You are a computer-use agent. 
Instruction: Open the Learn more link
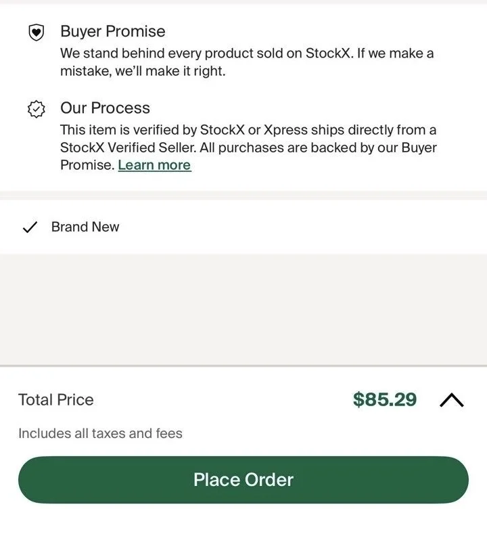154,165
